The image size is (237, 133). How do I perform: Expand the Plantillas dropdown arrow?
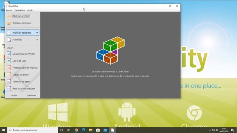[x=37, y=40]
